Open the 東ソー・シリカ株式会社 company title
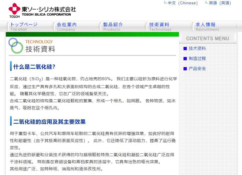This screenshot has height=175, width=242. [x=49, y=9]
